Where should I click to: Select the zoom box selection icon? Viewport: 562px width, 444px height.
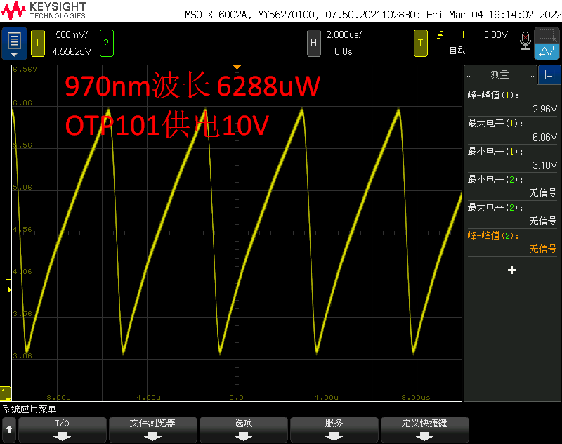click(x=547, y=34)
